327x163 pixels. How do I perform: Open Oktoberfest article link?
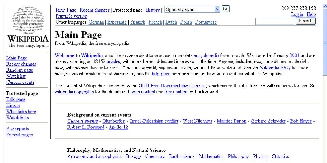(x=114, y=121)
